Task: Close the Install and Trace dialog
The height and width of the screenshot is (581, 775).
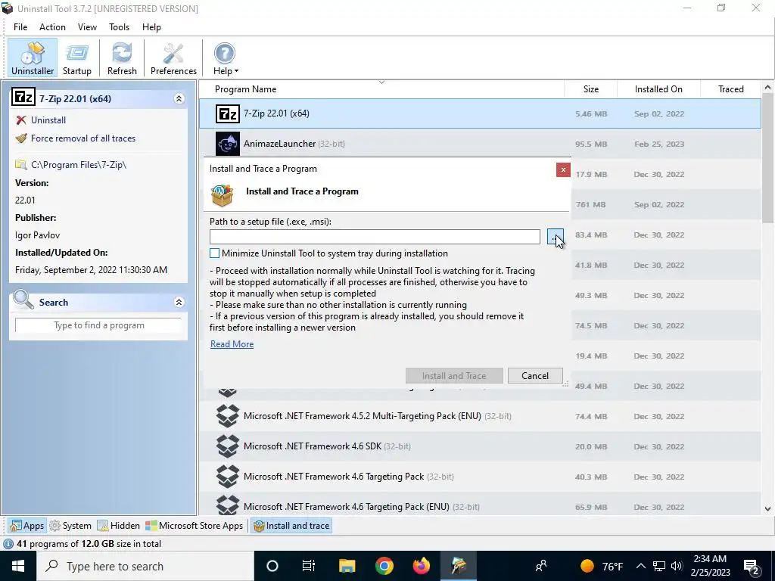Action: (563, 170)
